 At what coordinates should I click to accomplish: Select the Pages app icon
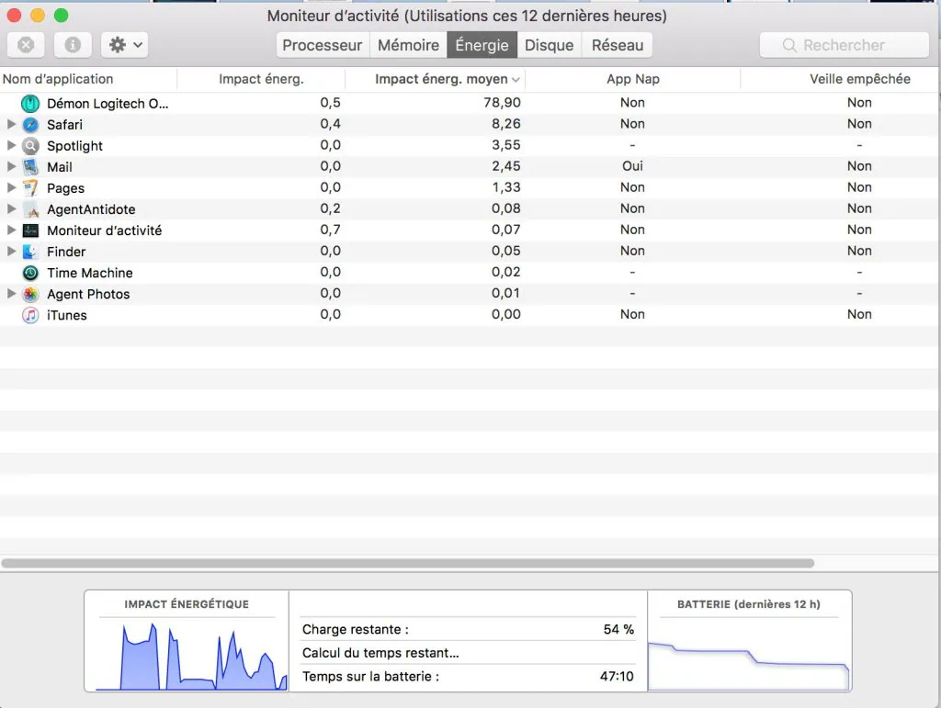coord(29,187)
